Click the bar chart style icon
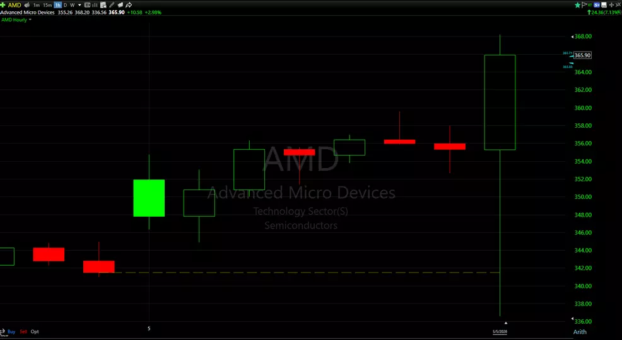The image size is (622, 340). coord(95,5)
